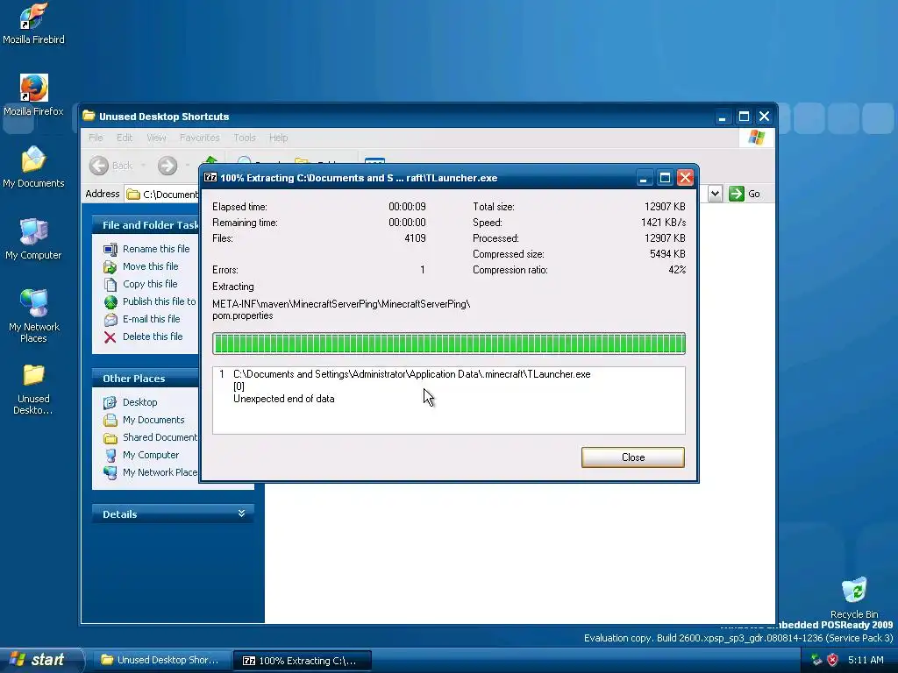Viewport: 898px width, 673px height.
Task: Open the Recycle Bin
Action: (854, 598)
